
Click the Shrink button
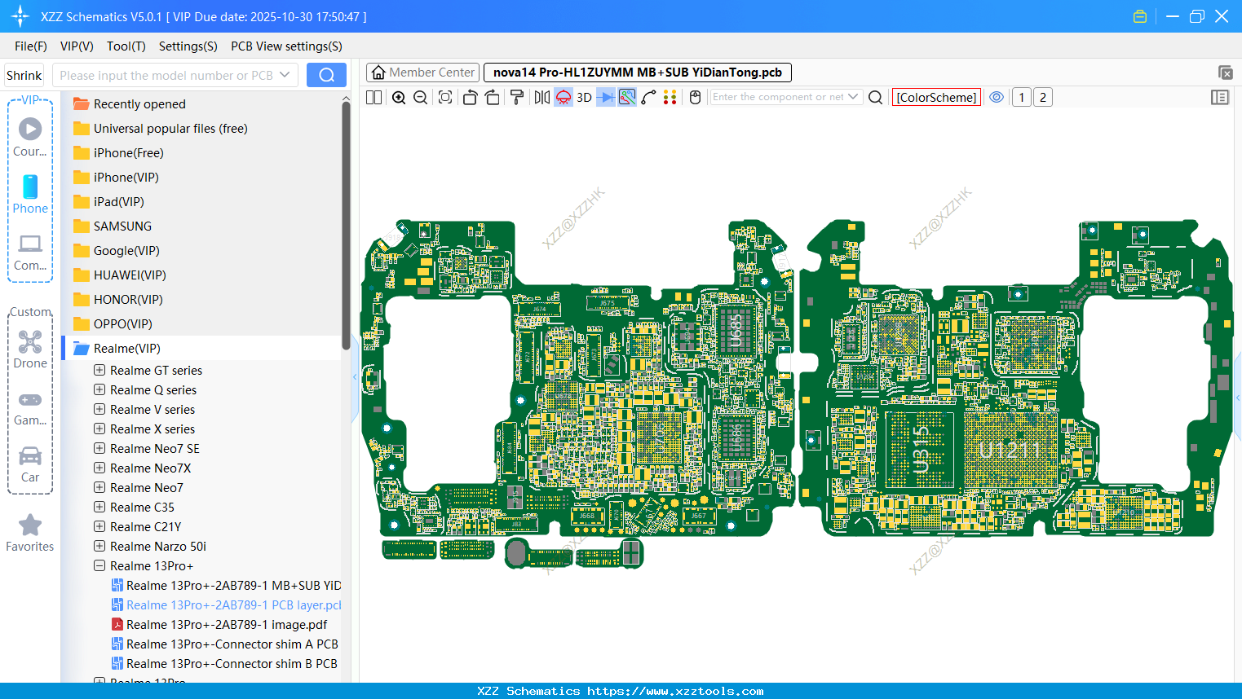24,75
